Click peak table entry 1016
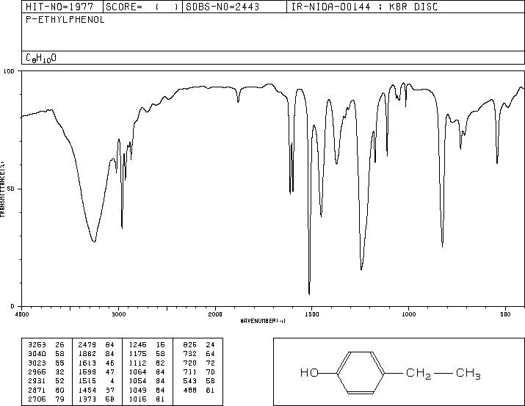 coord(137,399)
